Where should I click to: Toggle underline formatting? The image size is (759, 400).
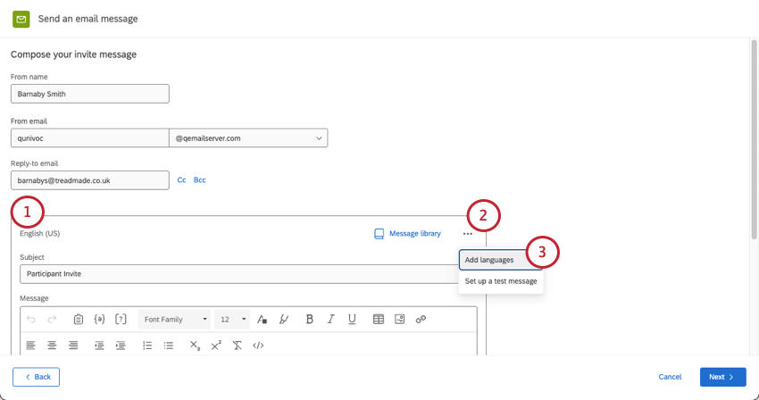pos(352,319)
